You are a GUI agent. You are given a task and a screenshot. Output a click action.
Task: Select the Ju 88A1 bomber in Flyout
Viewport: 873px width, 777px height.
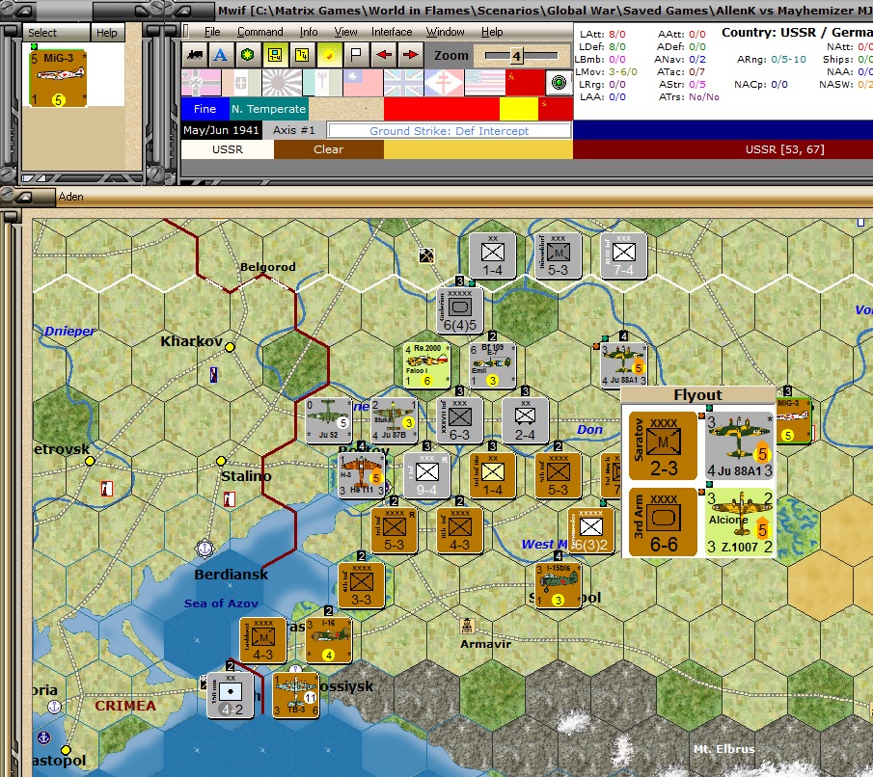pos(739,445)
